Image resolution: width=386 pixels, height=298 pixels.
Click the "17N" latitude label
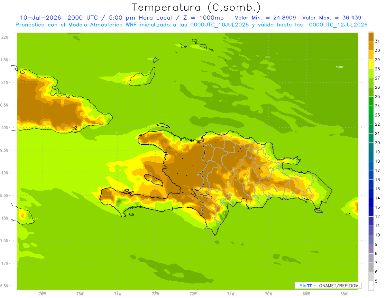coord(5,263)
